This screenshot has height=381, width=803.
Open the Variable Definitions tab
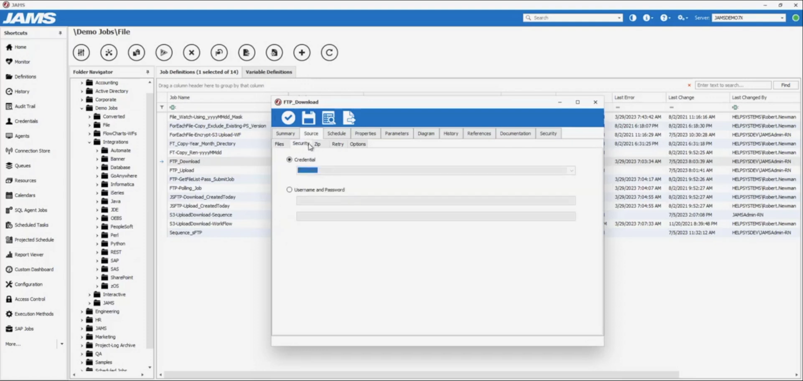point(269,72)
